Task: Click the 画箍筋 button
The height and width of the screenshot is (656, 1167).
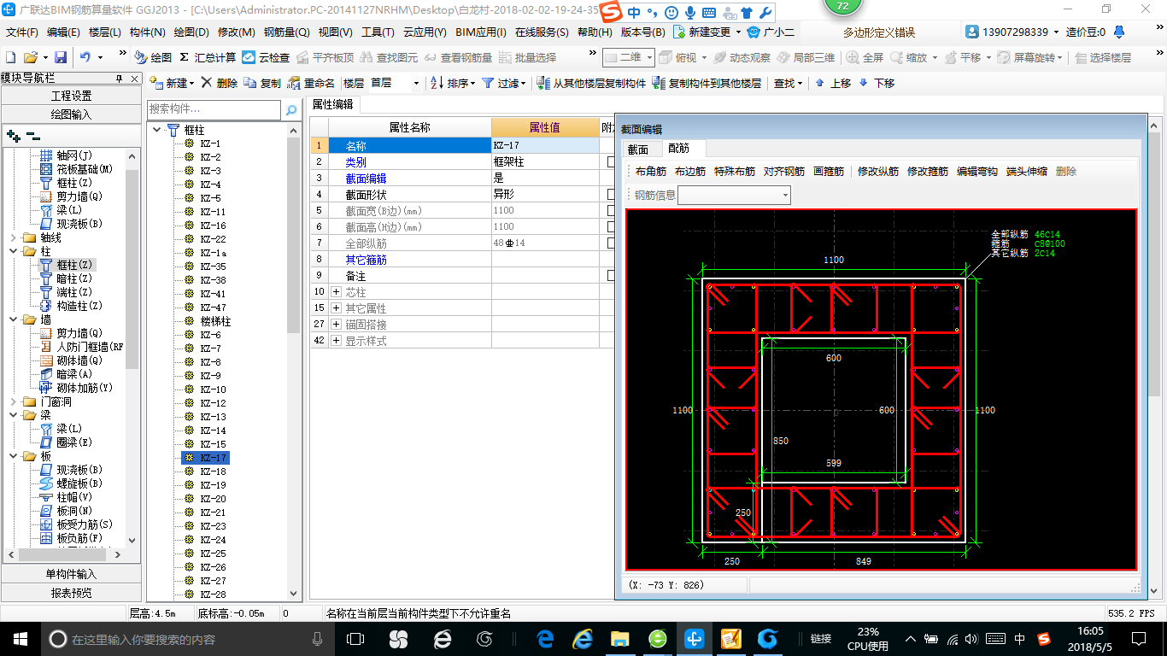Action: (x=829, y=171)
